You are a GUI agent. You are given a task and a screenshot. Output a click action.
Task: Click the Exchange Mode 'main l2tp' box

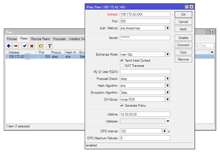pyautogui.click(x=142, y=54)
